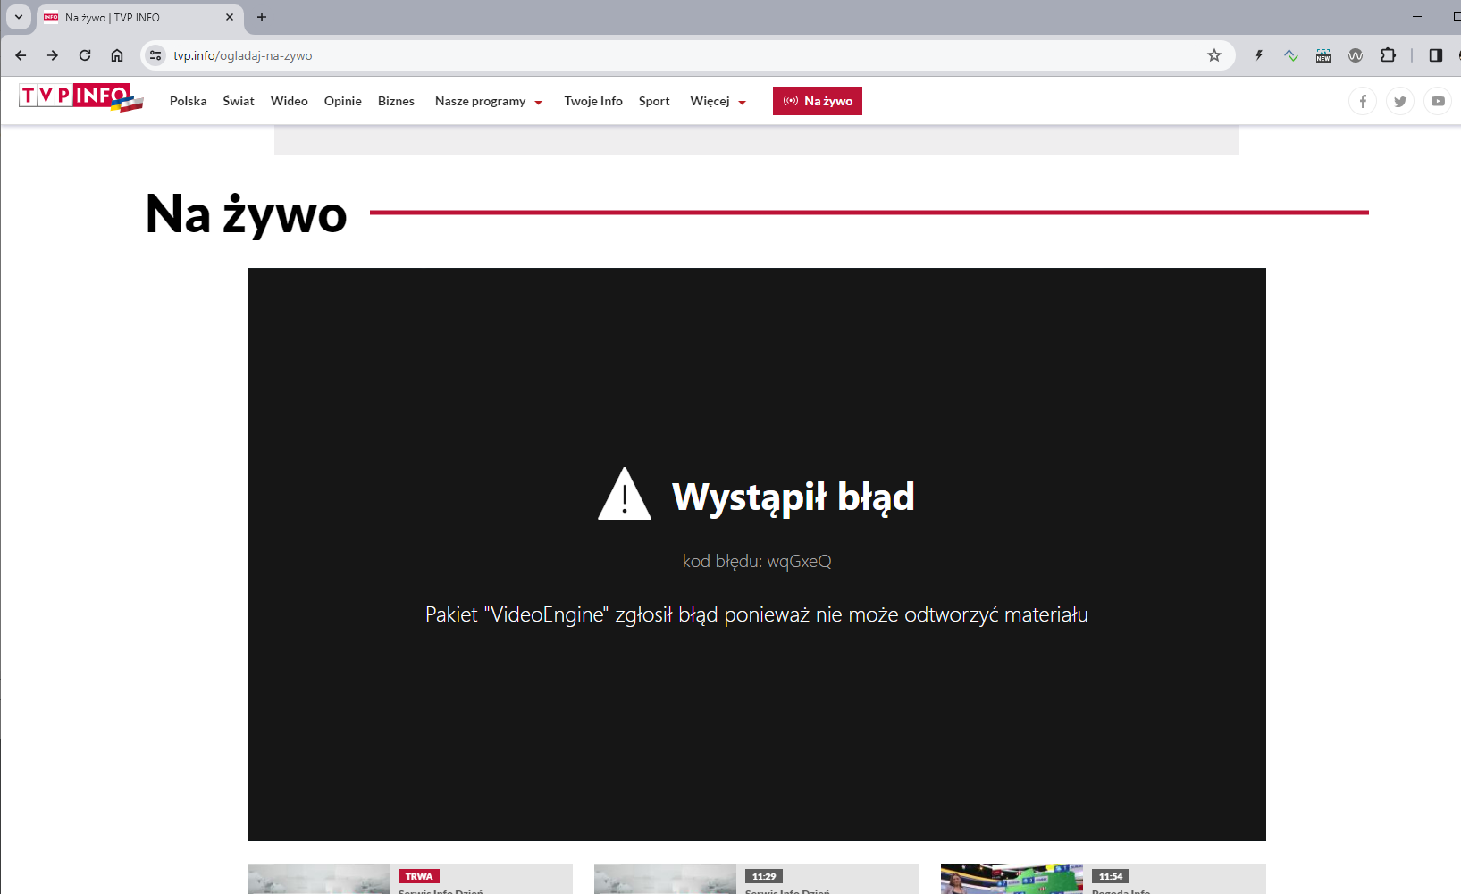Open the program thumbnail beside the TRWA badge
1461x894 pixels.
coord(318,879)
